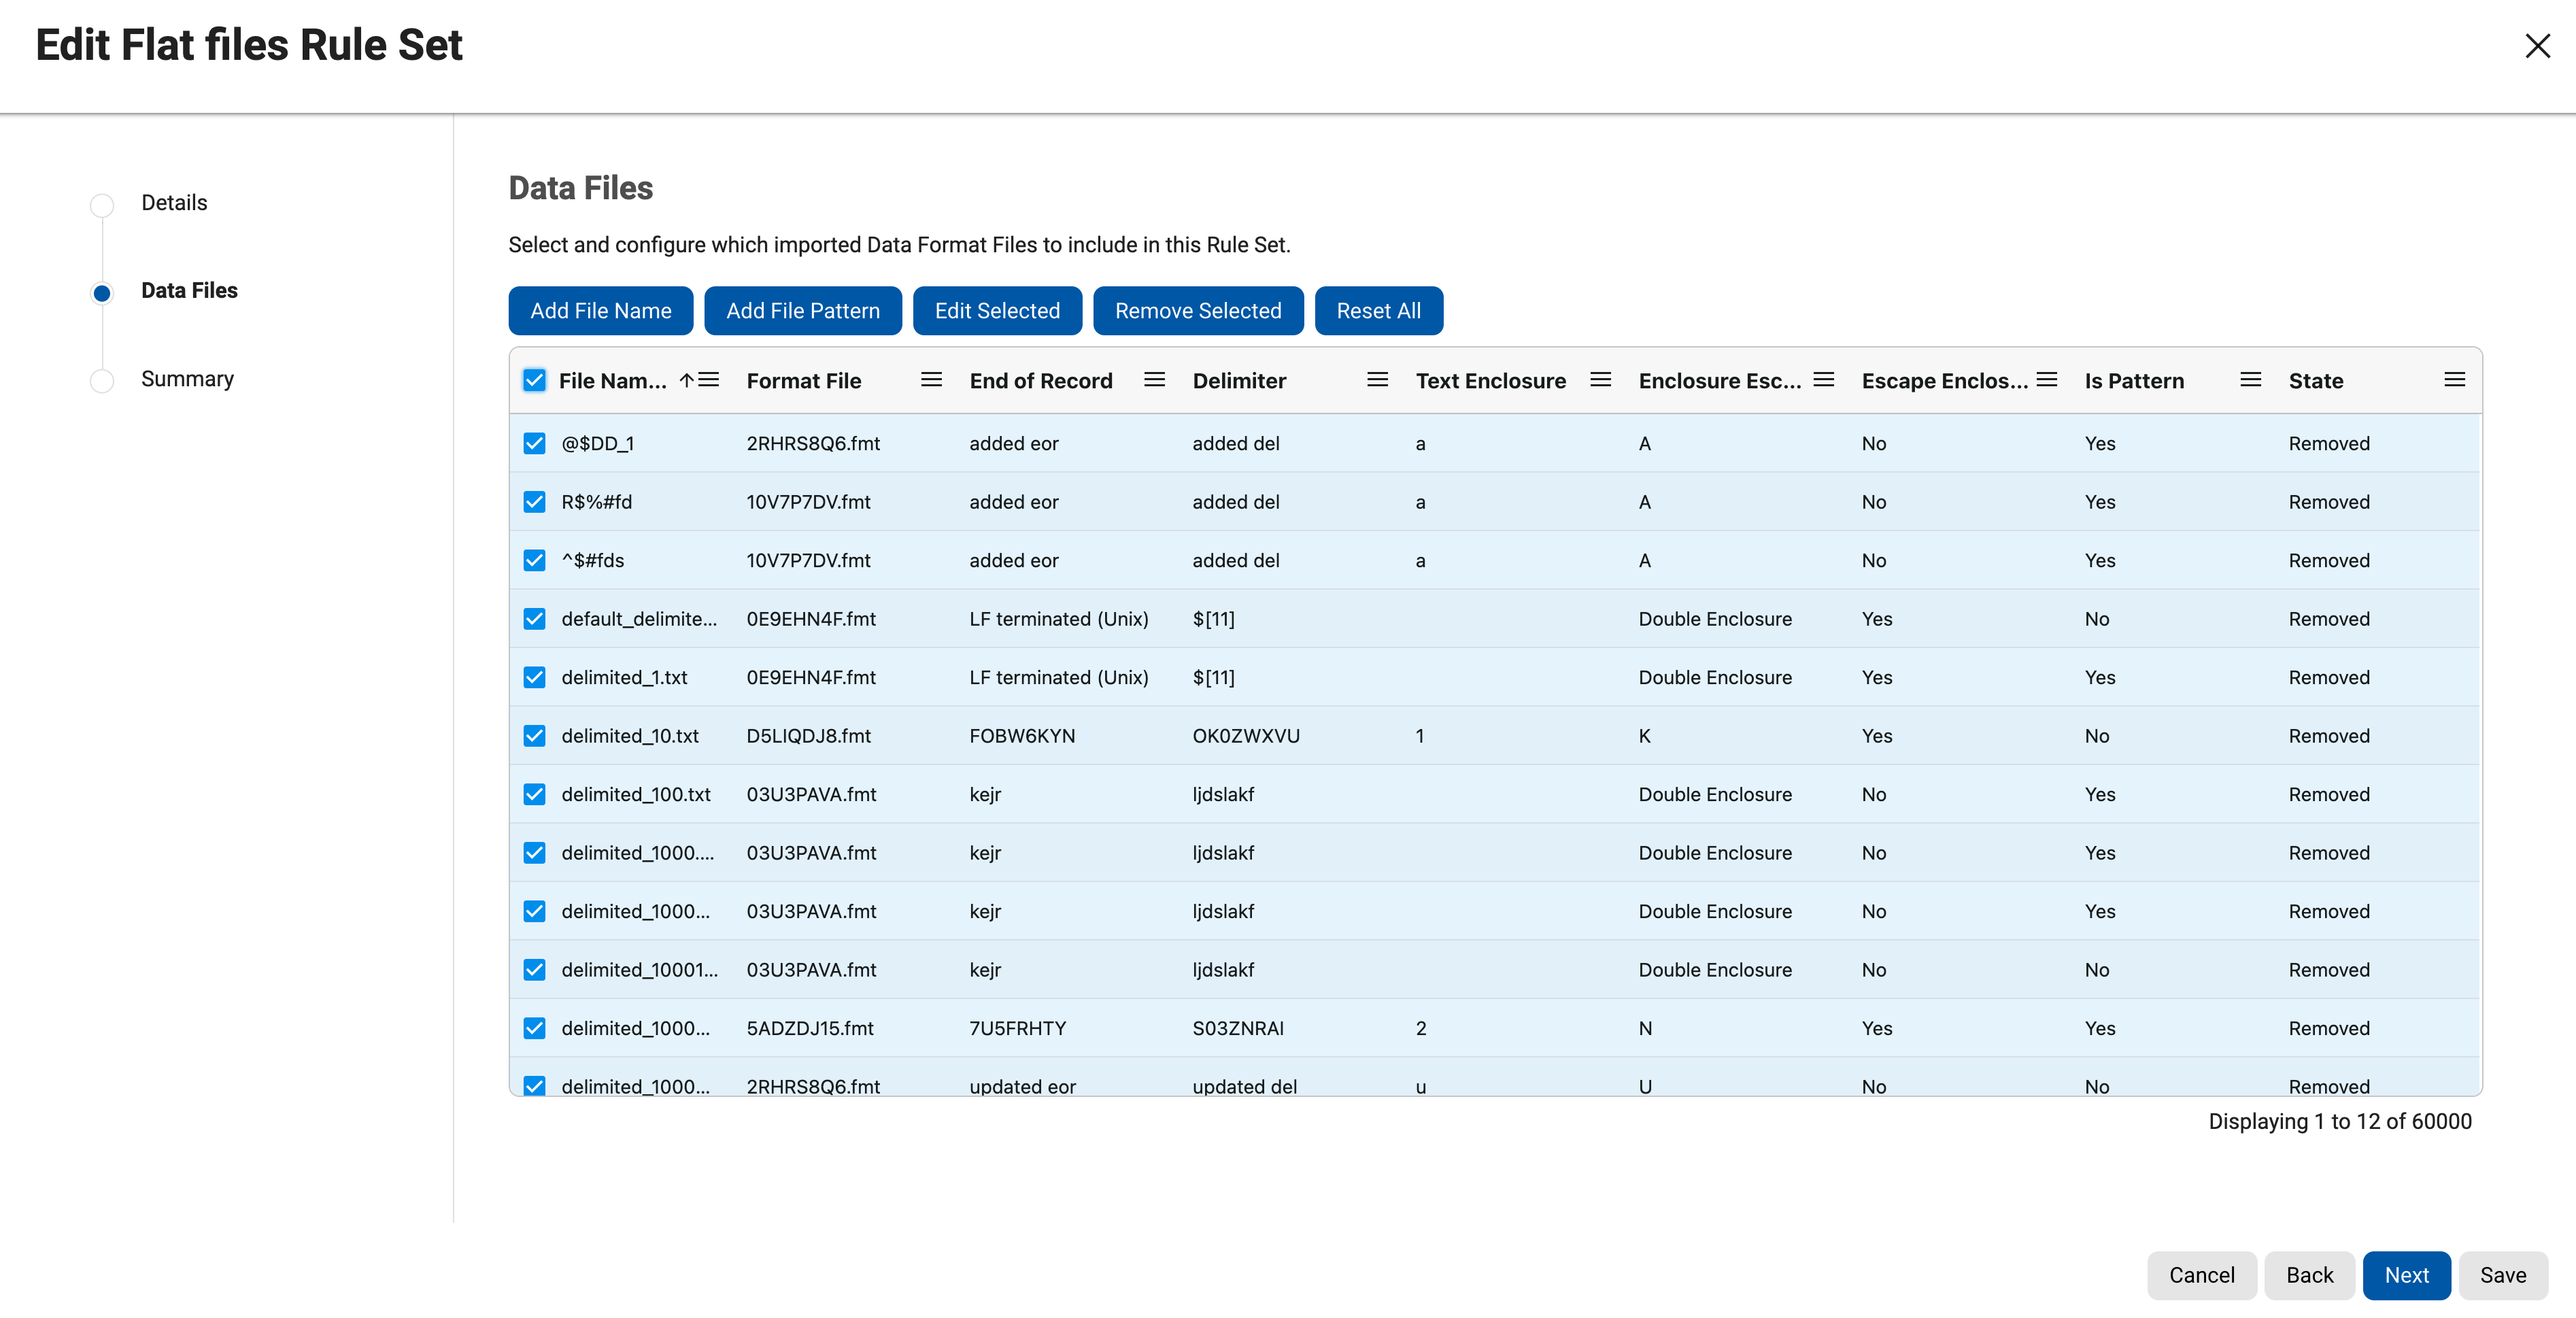The height and width of the screenshot is (1318, 2576).
Task: Open the End of Record column menu icon
Action: pyautogui.click(x=1154, y=380)
